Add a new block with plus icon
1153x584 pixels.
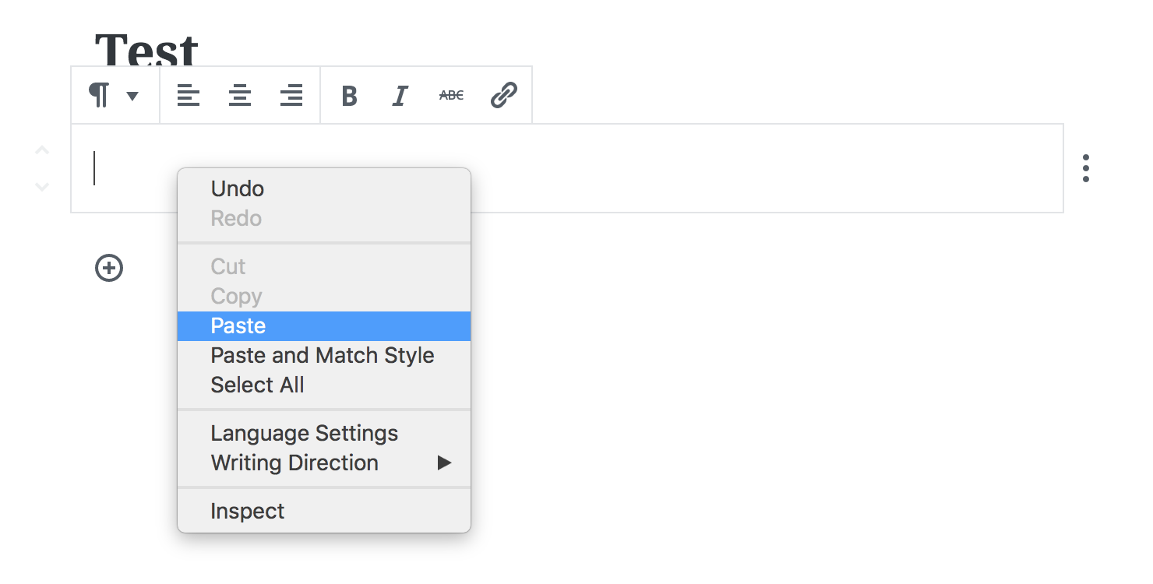(x=109, y=268)
